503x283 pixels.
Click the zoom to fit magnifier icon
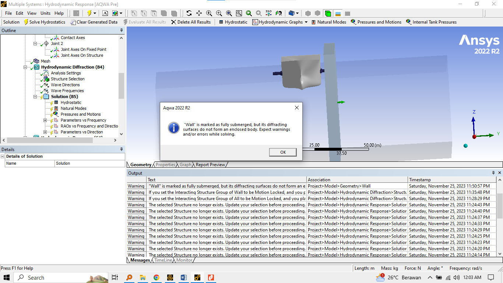tap(229, 13)
